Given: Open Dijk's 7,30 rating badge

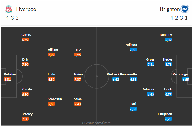Looking at the screenshot, I should coord(25,65).
